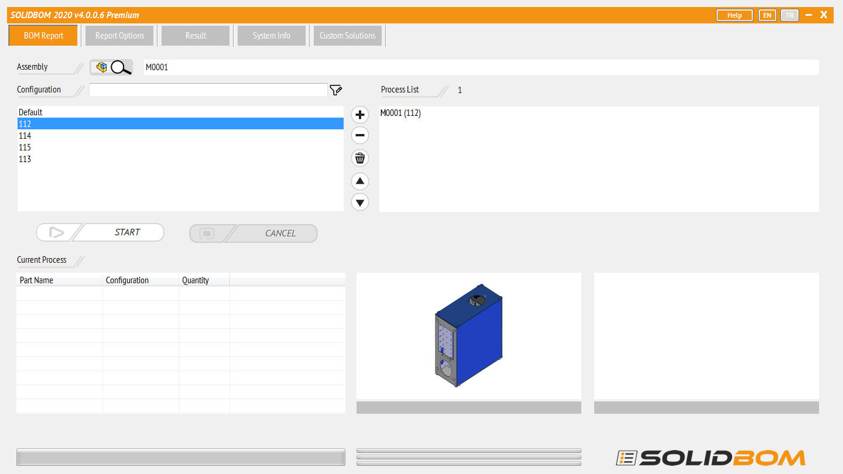
Task: Switch language to TR
Action: (790, 15)
